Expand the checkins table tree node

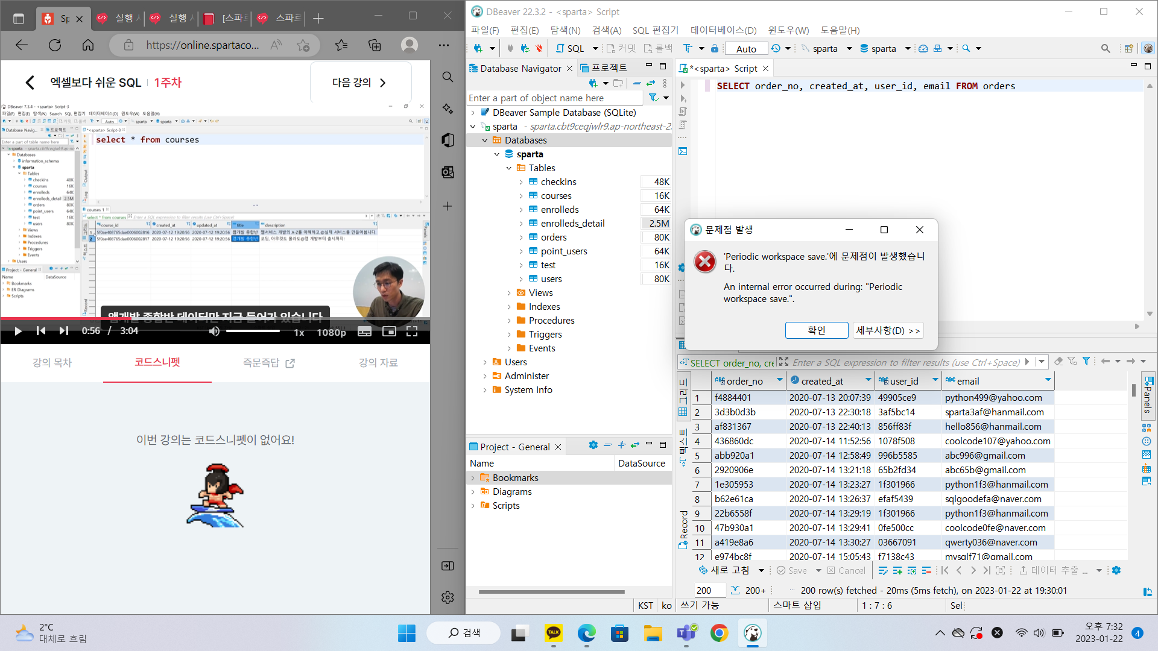pyautogui.click(x=521, y=181)
